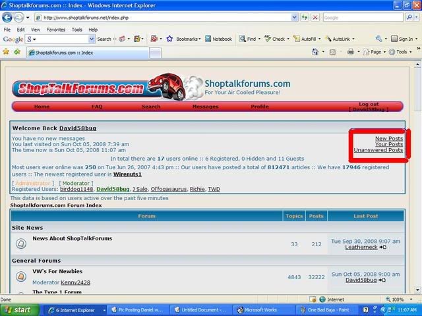Switch to One Bad Baja Paint taskbar button

pos(326,309)
